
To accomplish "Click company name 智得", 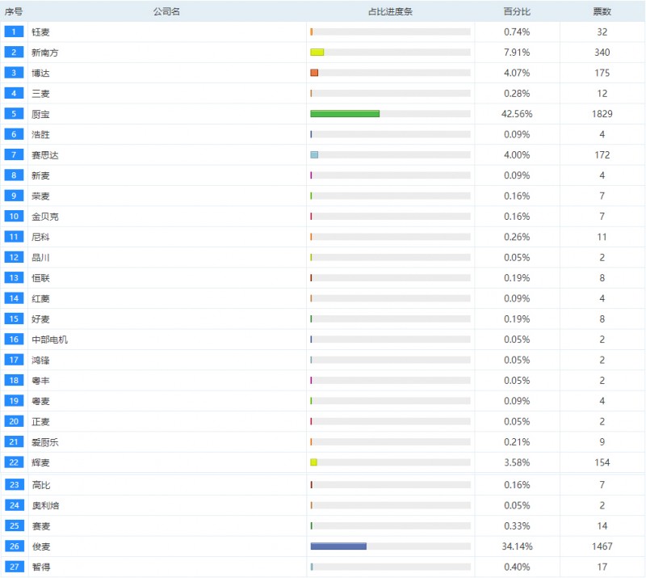I will (41, 567).
